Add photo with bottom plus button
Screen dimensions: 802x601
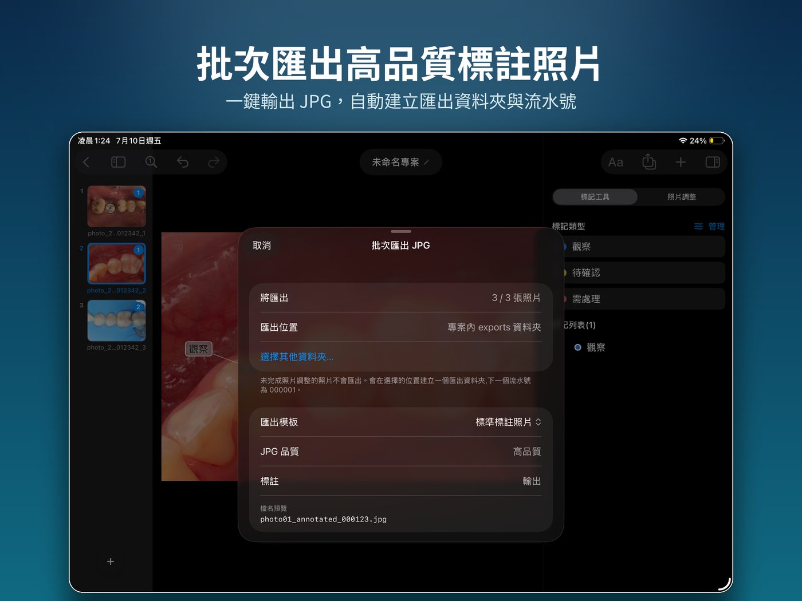point(111,562)
